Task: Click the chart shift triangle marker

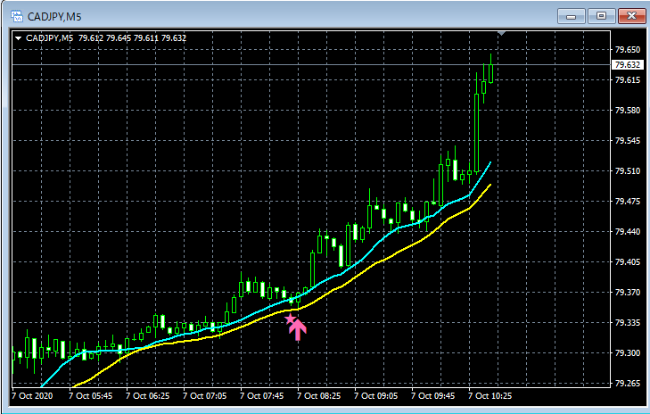Action: click(502, 33)
